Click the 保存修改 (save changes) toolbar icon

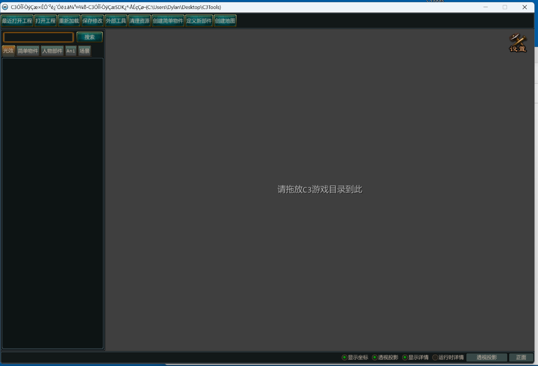pos(92,20)
